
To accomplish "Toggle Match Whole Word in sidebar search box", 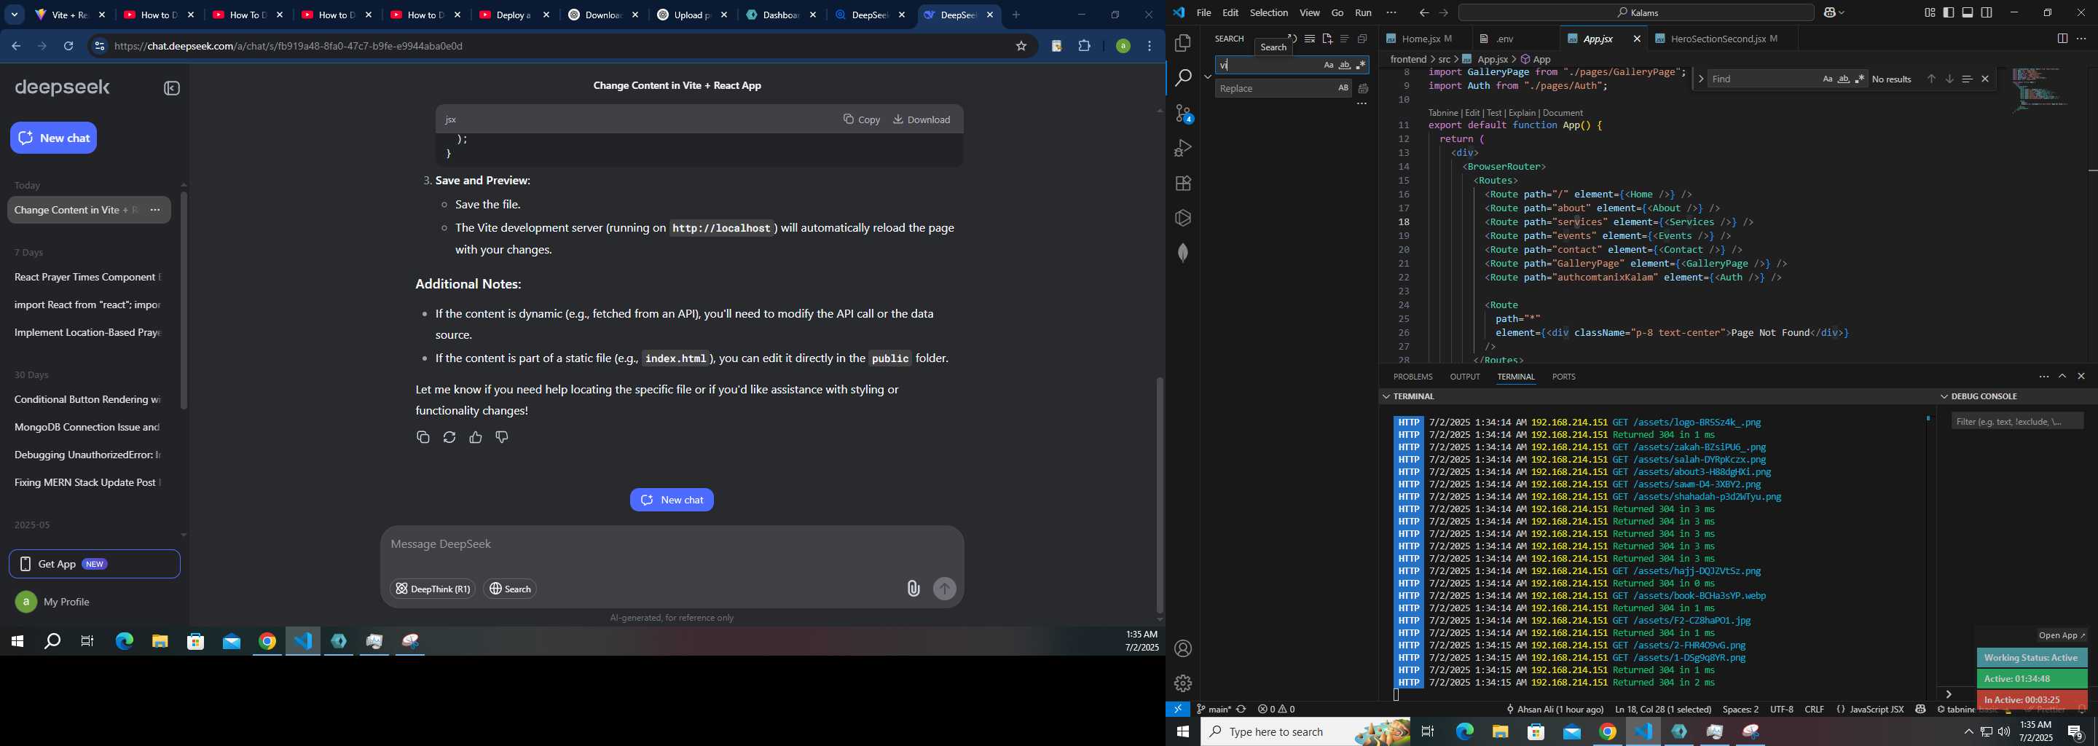I will pyautogui.click(x=1345, y=65).
